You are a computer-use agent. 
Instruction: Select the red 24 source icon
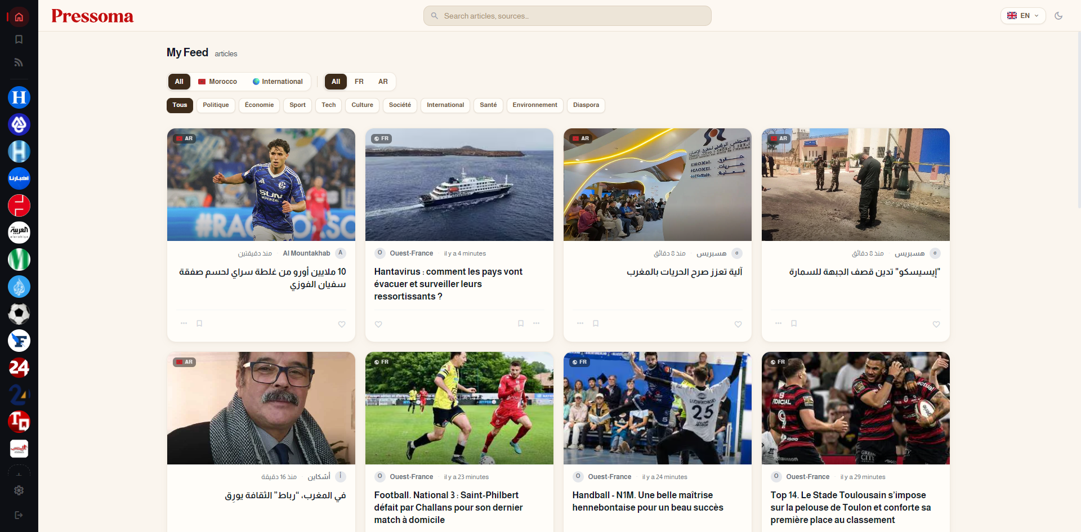coord(19,368)
